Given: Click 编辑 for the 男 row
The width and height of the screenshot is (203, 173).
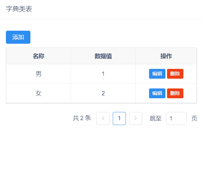Looking at the screenshot, I should coord(157,74).
